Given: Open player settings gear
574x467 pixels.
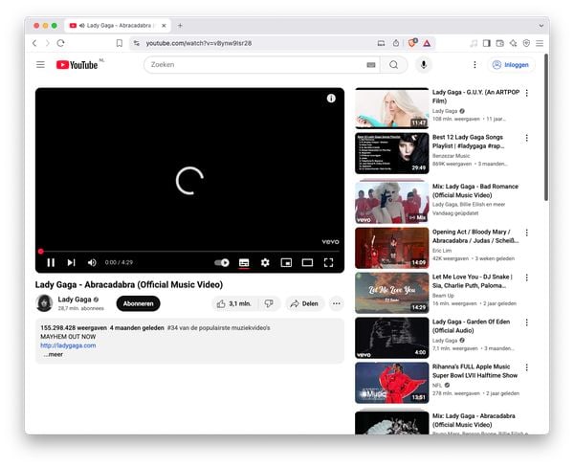Looking at the screenshot, I should coord(265,262).
